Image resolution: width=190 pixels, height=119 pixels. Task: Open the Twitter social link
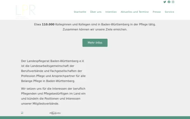(x=165, y=2)
